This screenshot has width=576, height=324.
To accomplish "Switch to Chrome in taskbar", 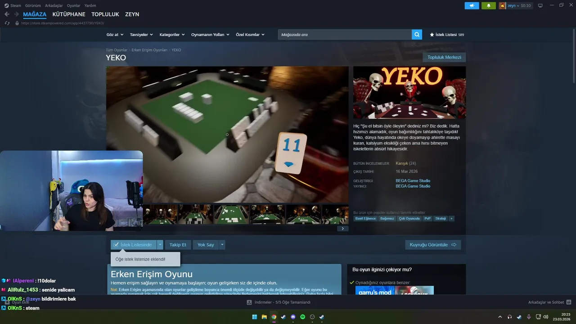I will [x=274, y=317].
